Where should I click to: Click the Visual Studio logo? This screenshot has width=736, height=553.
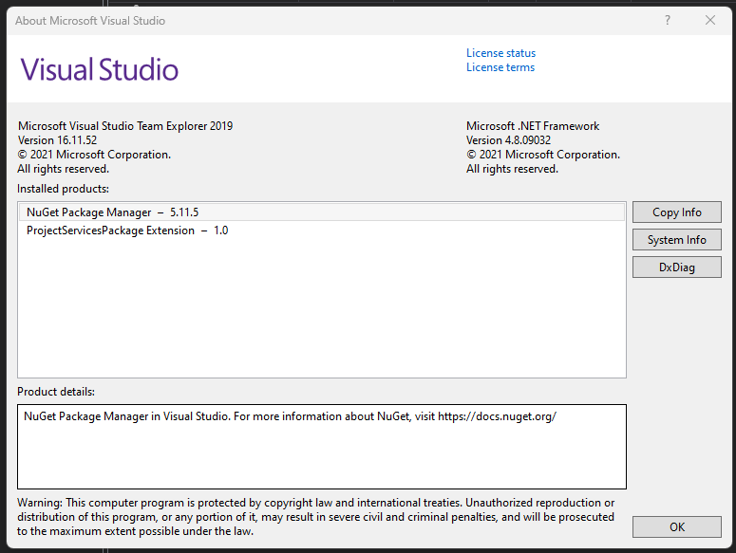(x=100, y=69)
